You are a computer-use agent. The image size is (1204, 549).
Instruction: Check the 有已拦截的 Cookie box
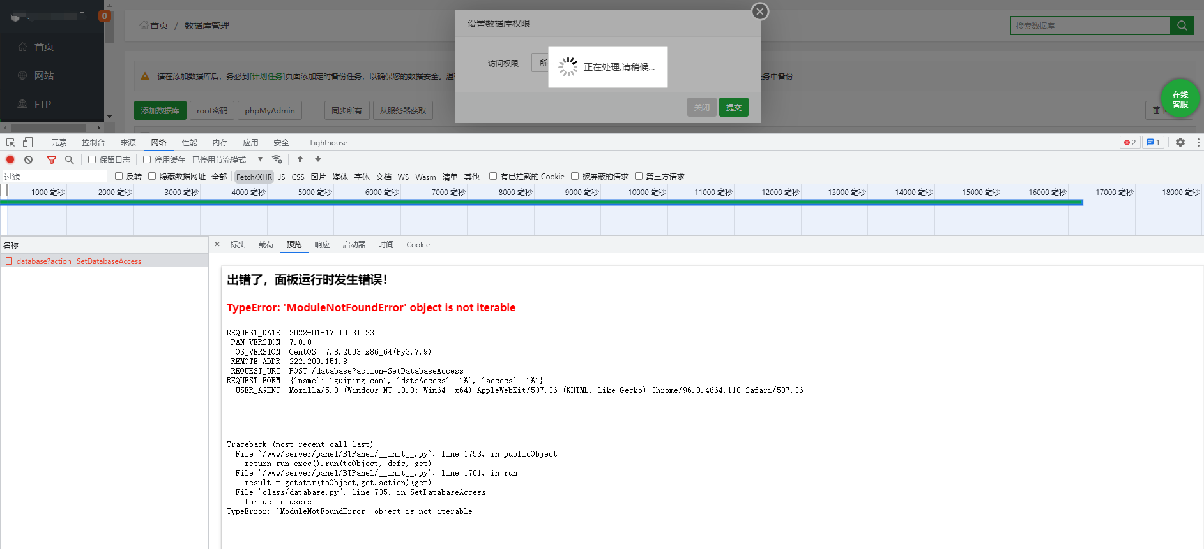coord(493,176)
